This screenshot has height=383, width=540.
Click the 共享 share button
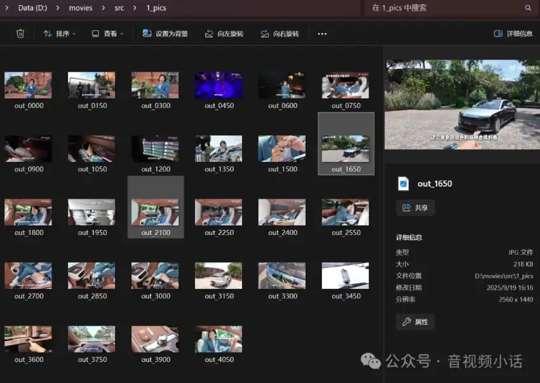coord(415,208)
